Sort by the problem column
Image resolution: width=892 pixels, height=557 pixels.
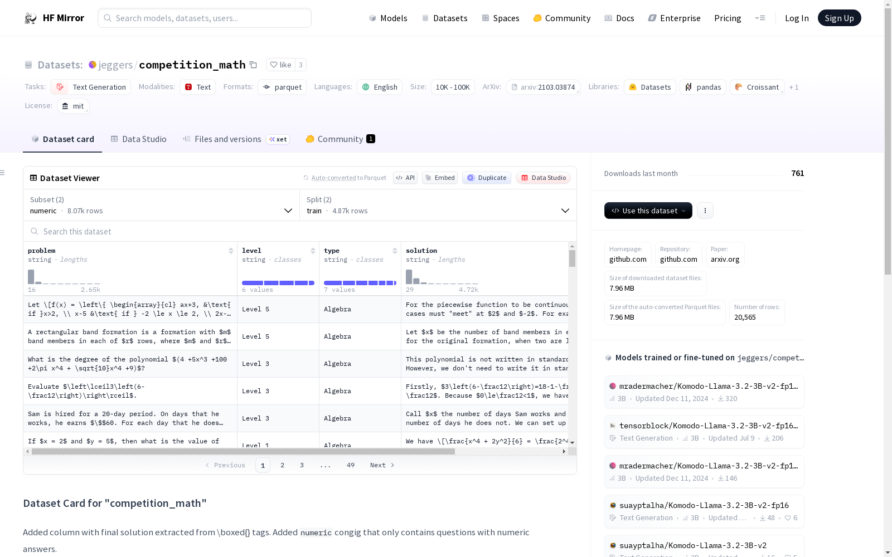231,251
